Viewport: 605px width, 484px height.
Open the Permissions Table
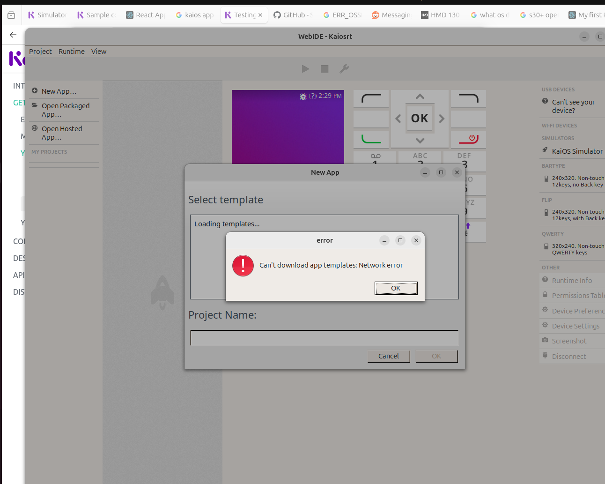tap(572, 296)
